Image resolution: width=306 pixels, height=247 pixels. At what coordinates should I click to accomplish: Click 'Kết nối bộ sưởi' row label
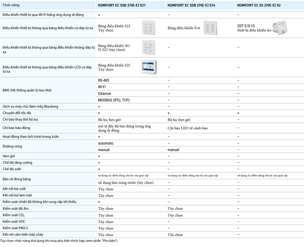click(14, 189)
